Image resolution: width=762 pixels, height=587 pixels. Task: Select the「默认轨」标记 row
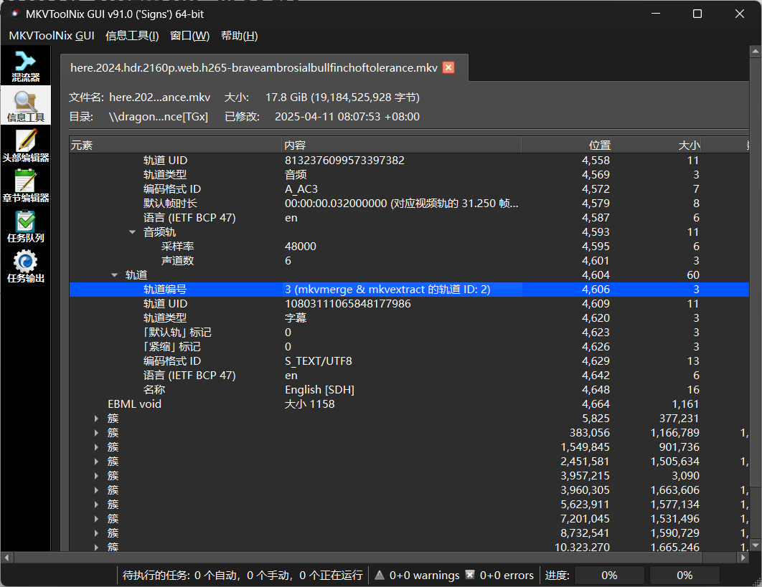(409, 332)
